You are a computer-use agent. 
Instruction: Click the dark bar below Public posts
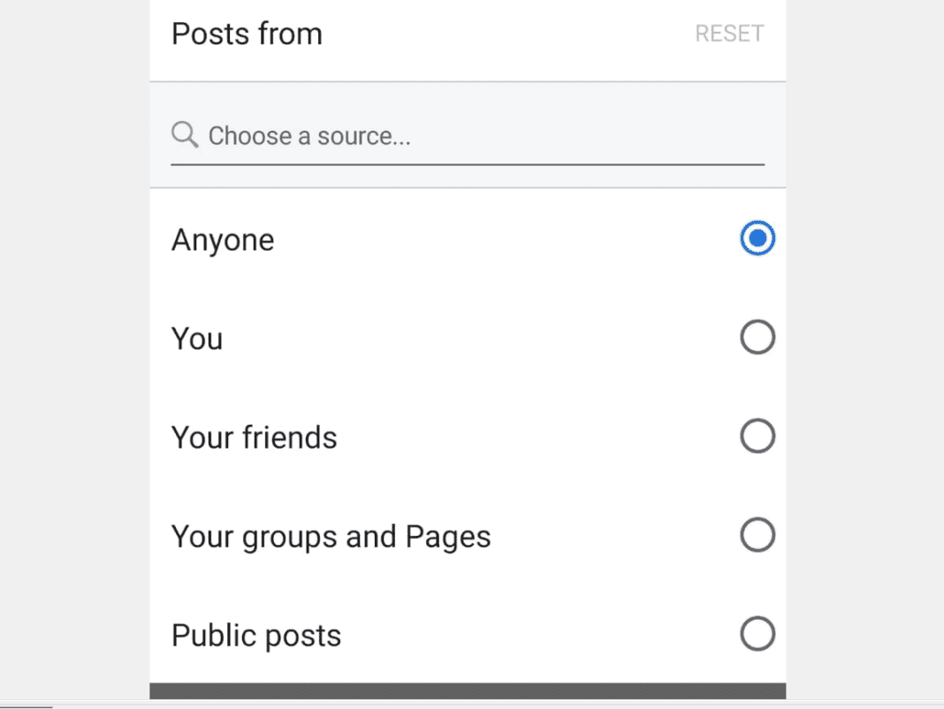point(468,691)
